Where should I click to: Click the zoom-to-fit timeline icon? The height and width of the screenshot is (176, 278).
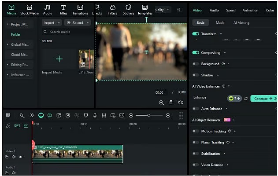tap(122, 115)
